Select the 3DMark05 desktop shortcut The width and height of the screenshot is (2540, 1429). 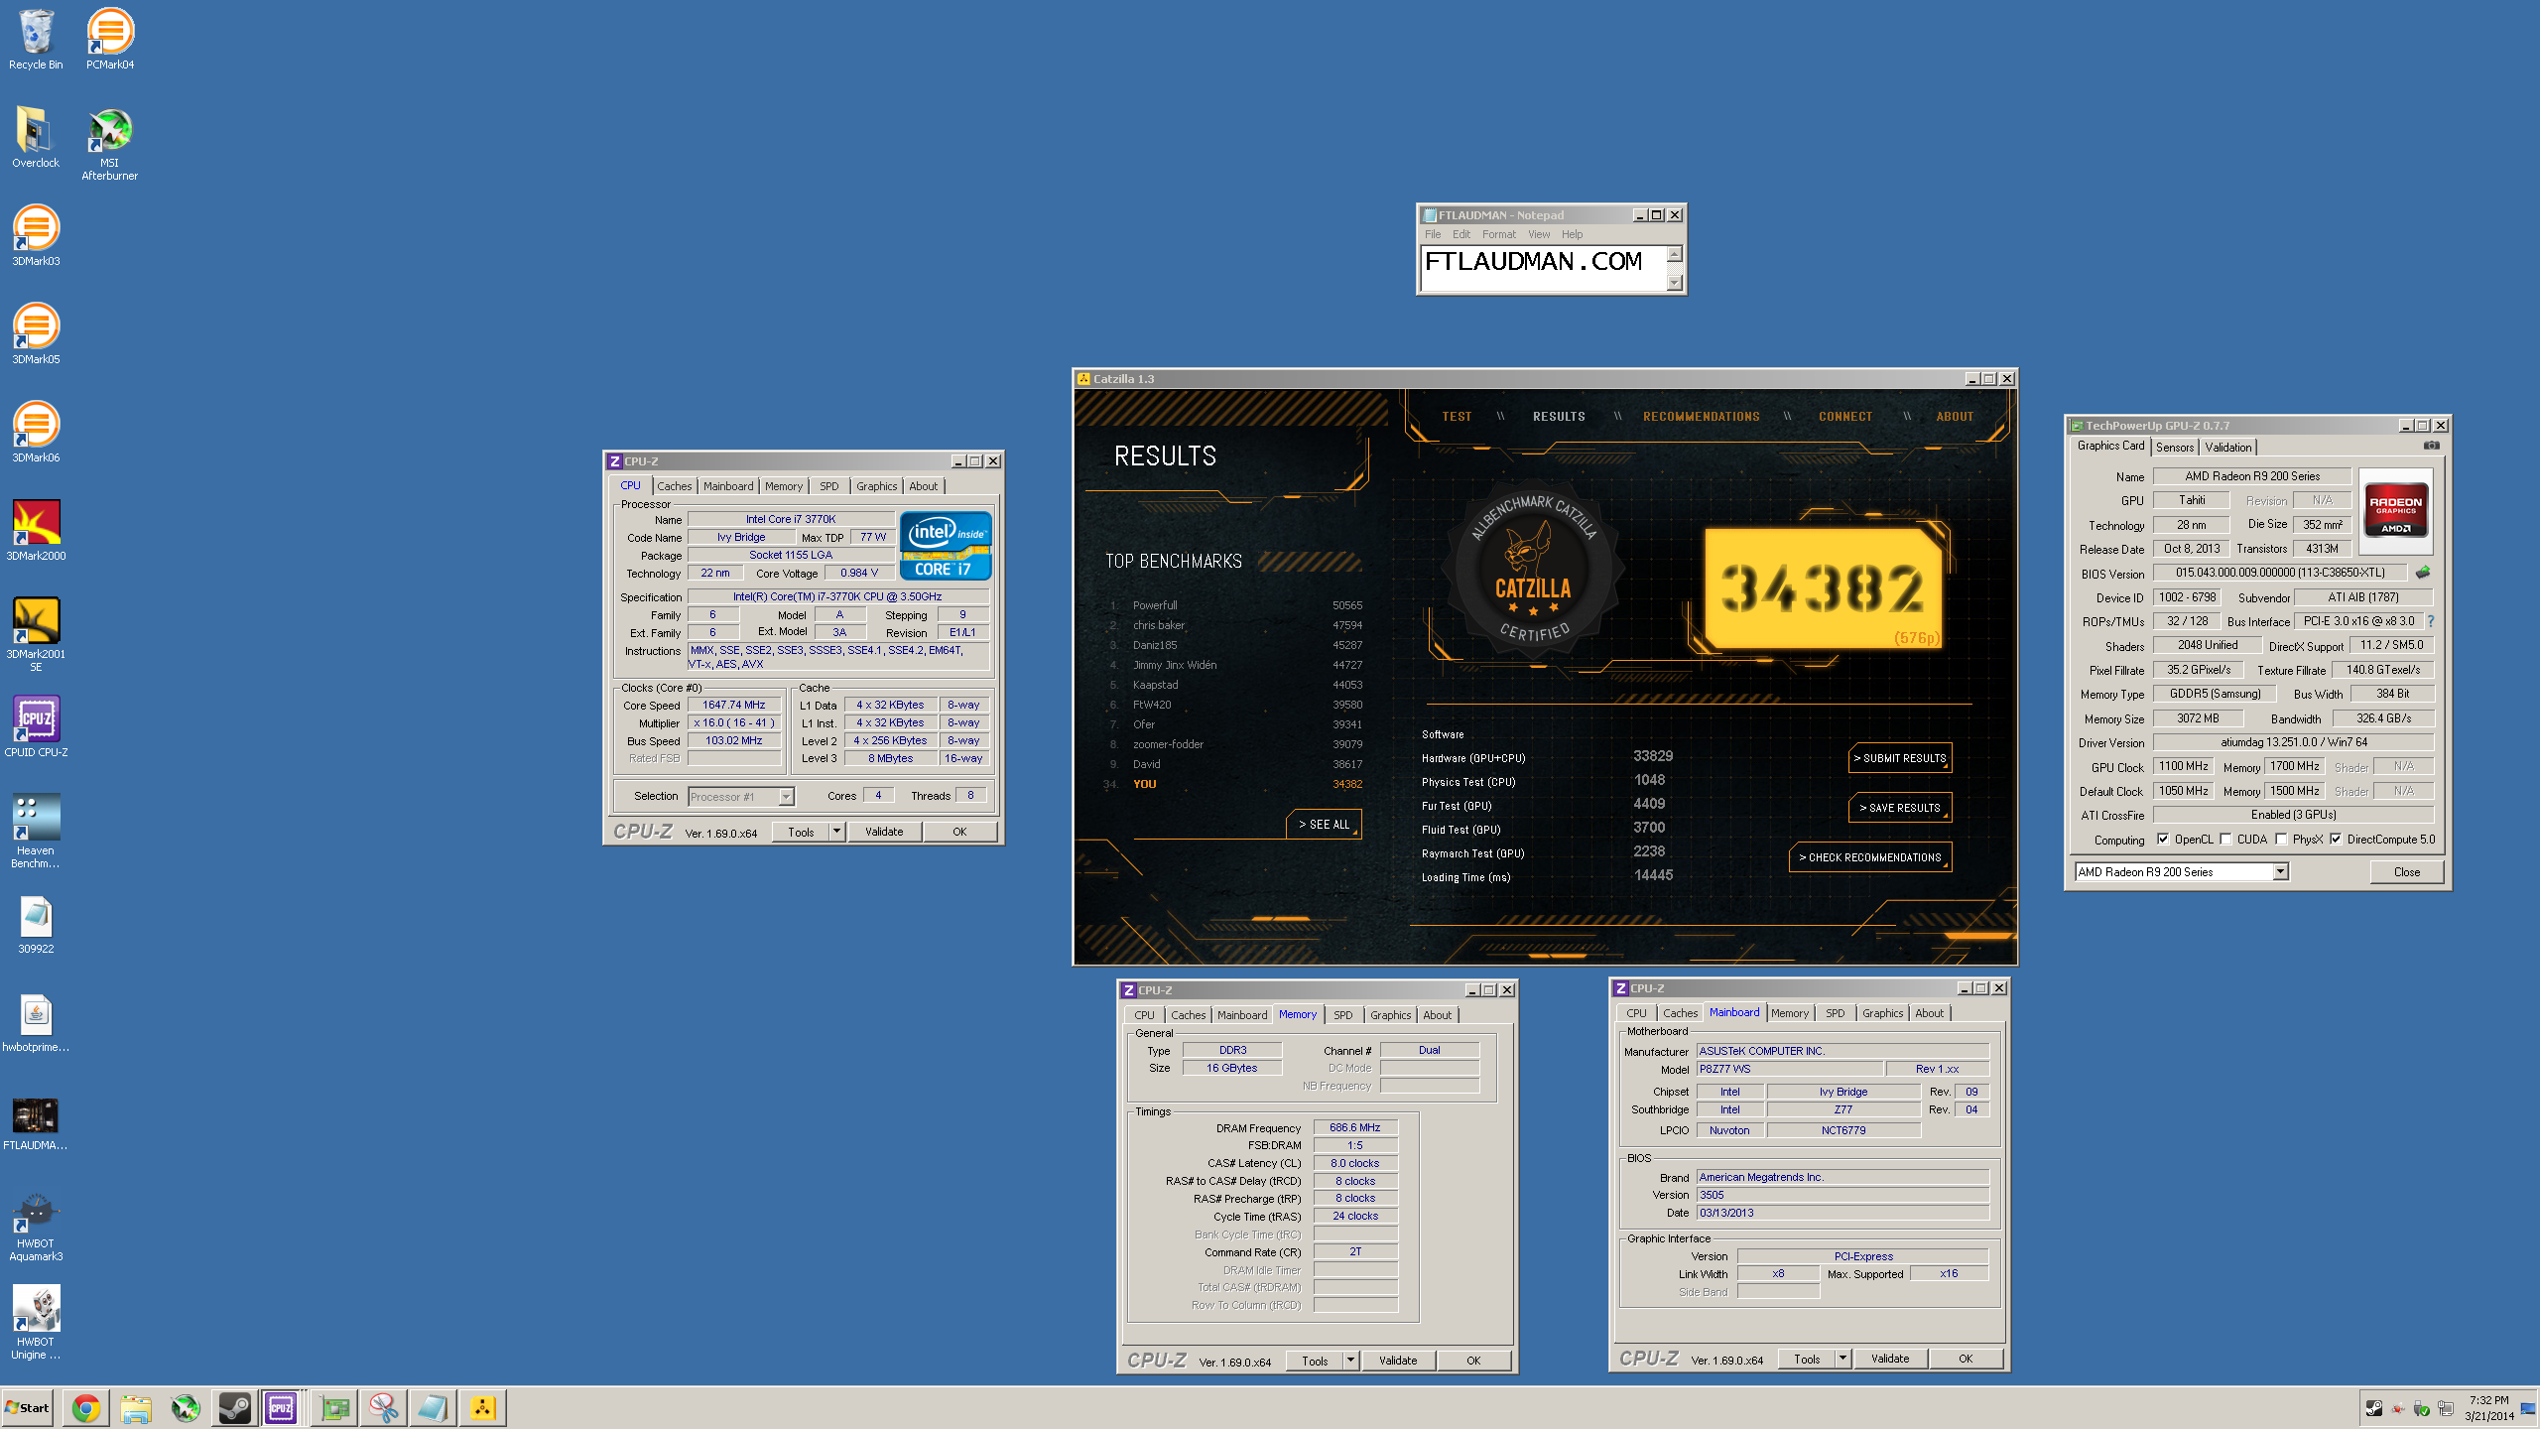pos(36,334)
